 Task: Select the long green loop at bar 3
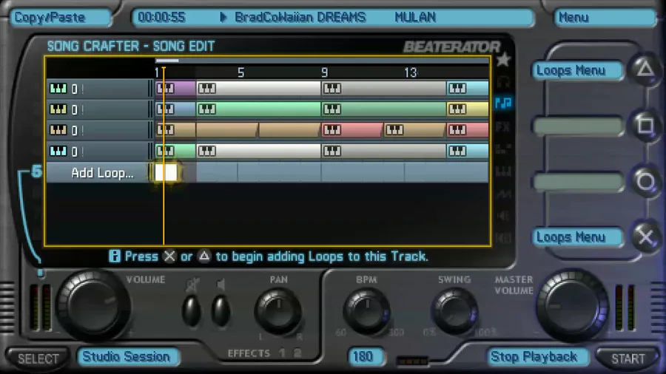click(x=258, y=109)
